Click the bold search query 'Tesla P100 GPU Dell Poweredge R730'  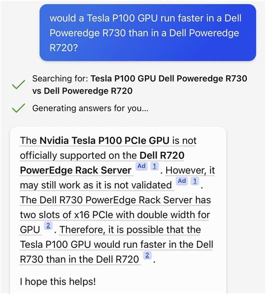click(x=169, y=79)
